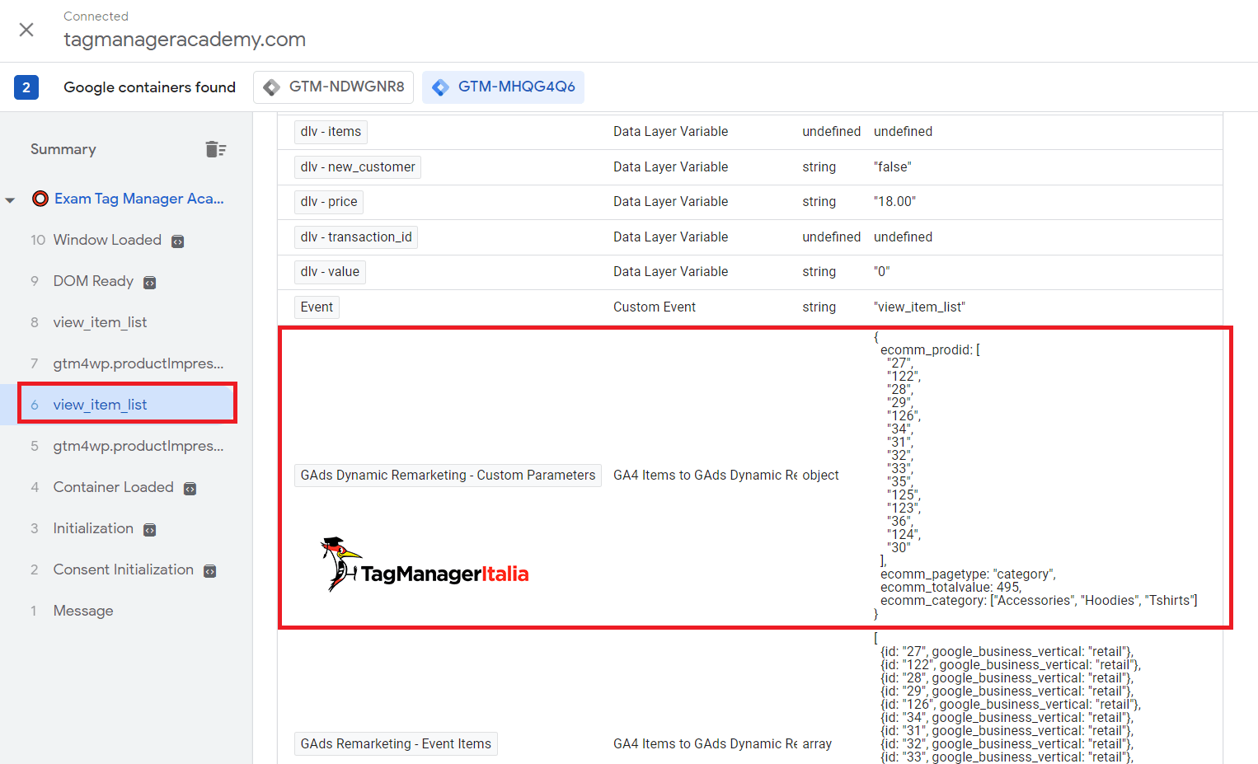
Task: Open the Summary view
Action: [63, 149]
